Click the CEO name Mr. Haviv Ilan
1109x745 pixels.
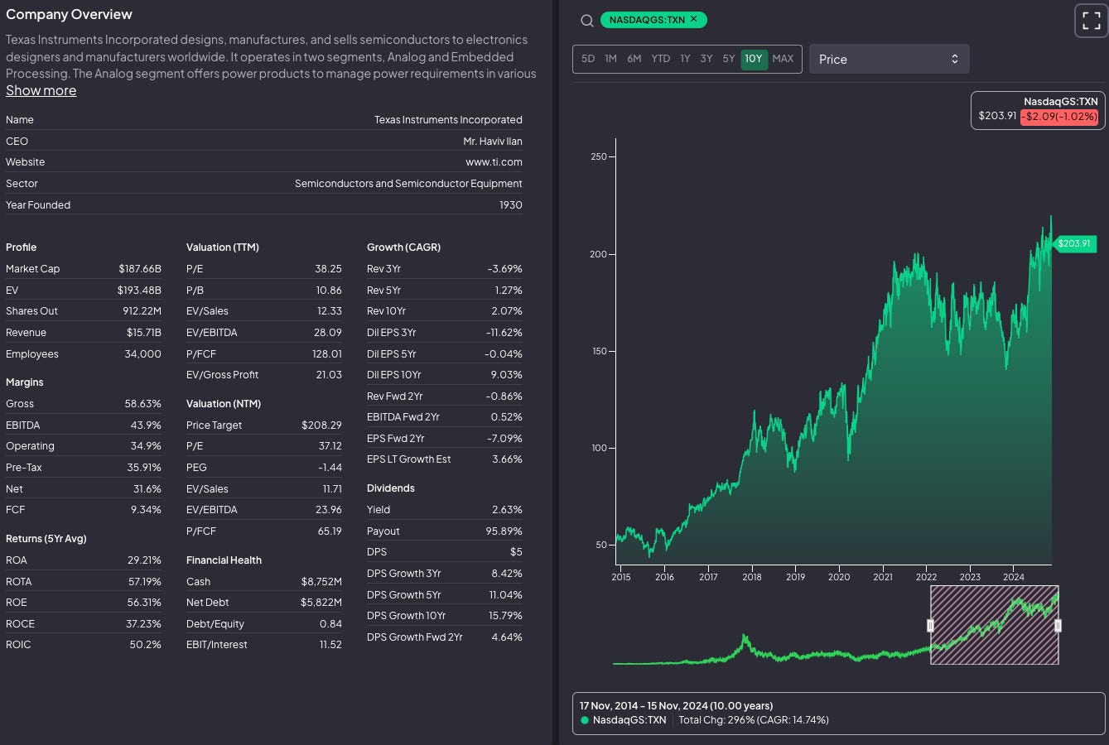click(493, 142)
